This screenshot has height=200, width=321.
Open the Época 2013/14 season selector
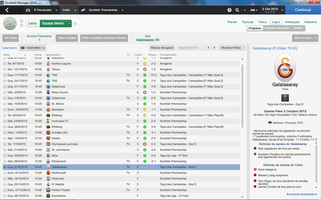[191, 48]
